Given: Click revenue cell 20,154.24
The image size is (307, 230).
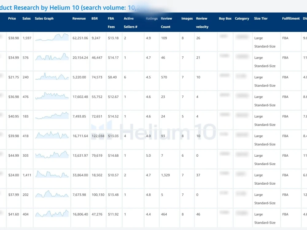Looking at the screenshot, I should tap(80, 58).
